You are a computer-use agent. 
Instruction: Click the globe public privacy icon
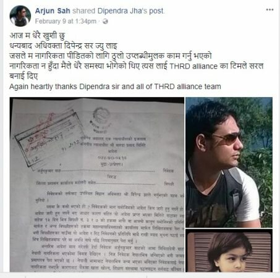[105, 21]
